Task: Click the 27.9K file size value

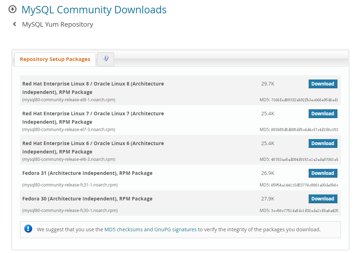Action: point(268,199)
